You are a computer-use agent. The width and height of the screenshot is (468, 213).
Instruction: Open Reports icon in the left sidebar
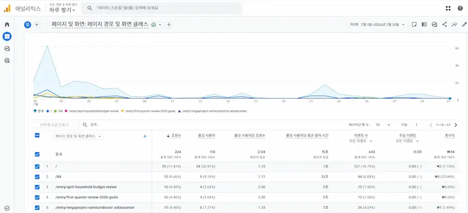point(7,36)
